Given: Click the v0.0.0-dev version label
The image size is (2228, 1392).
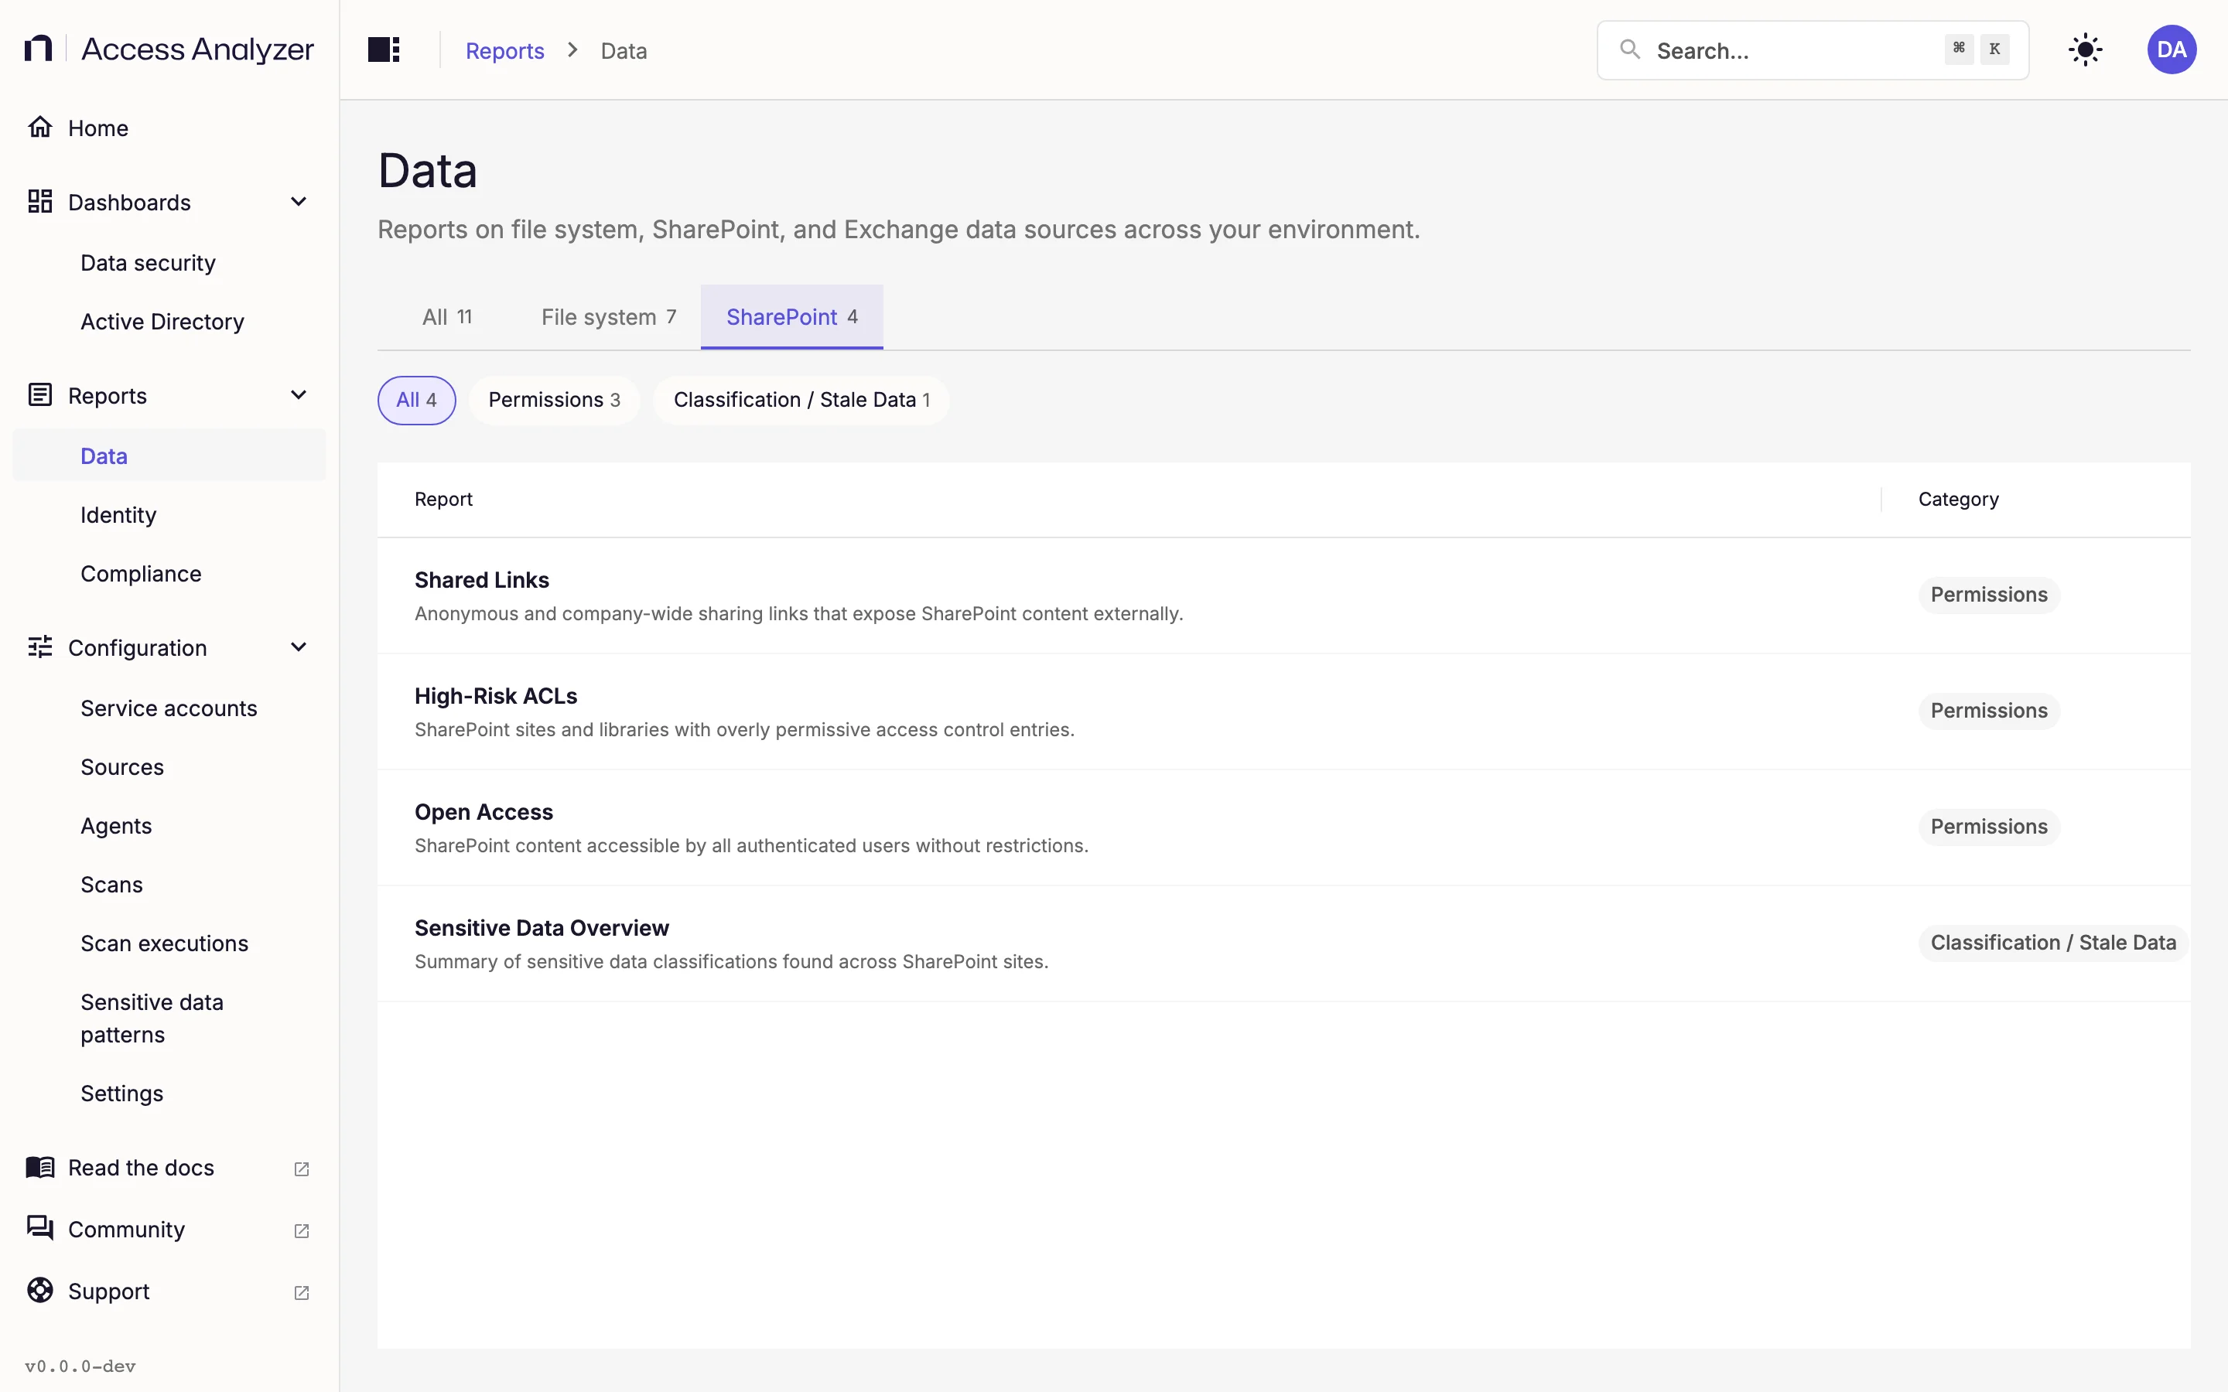Looking at the screenshot, I should point(80,1366).
